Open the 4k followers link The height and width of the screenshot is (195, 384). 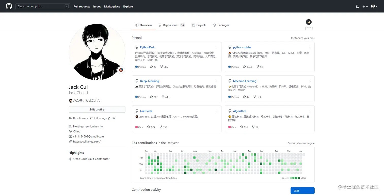[78, 118]
